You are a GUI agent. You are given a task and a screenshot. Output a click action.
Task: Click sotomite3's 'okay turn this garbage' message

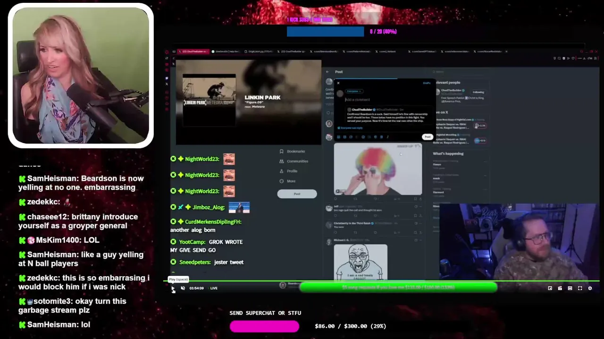click(x=73, y=306)
